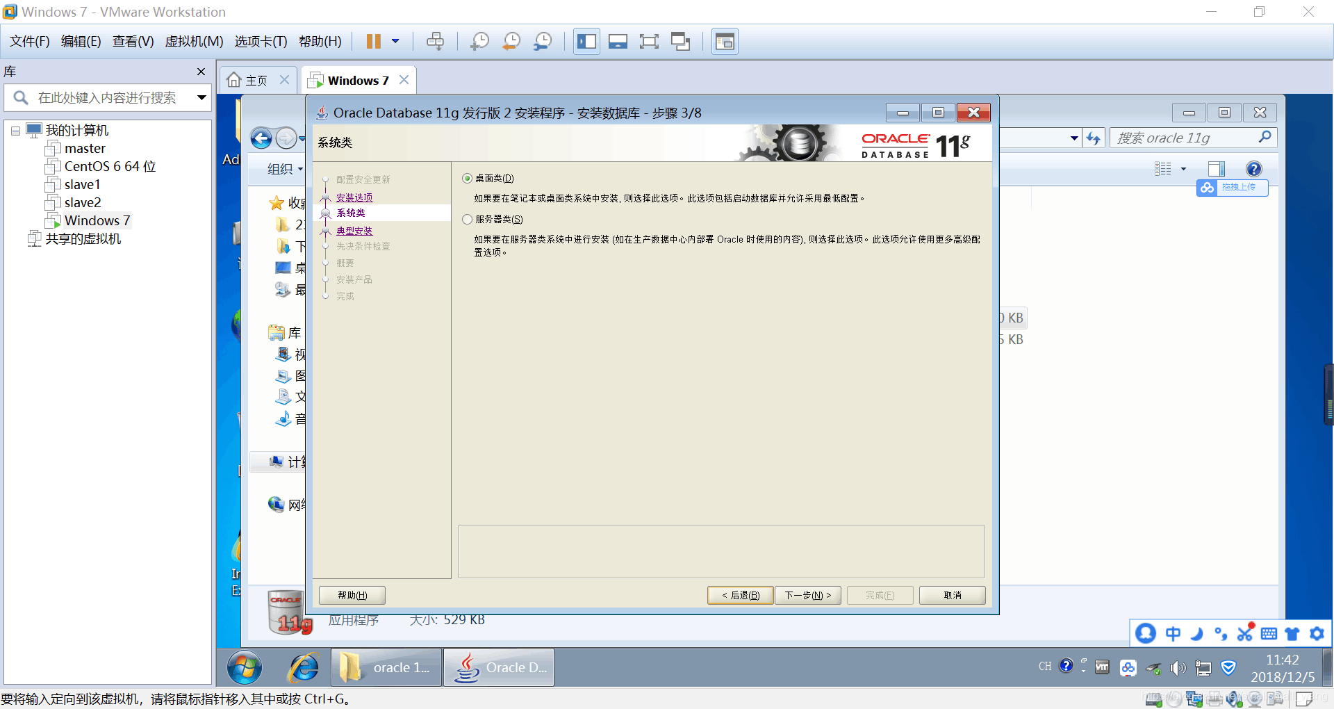Viewport: 1334px width, 709px height.
Task: Open the pause button dropdown arrow
Action: [x=395, y=42]
